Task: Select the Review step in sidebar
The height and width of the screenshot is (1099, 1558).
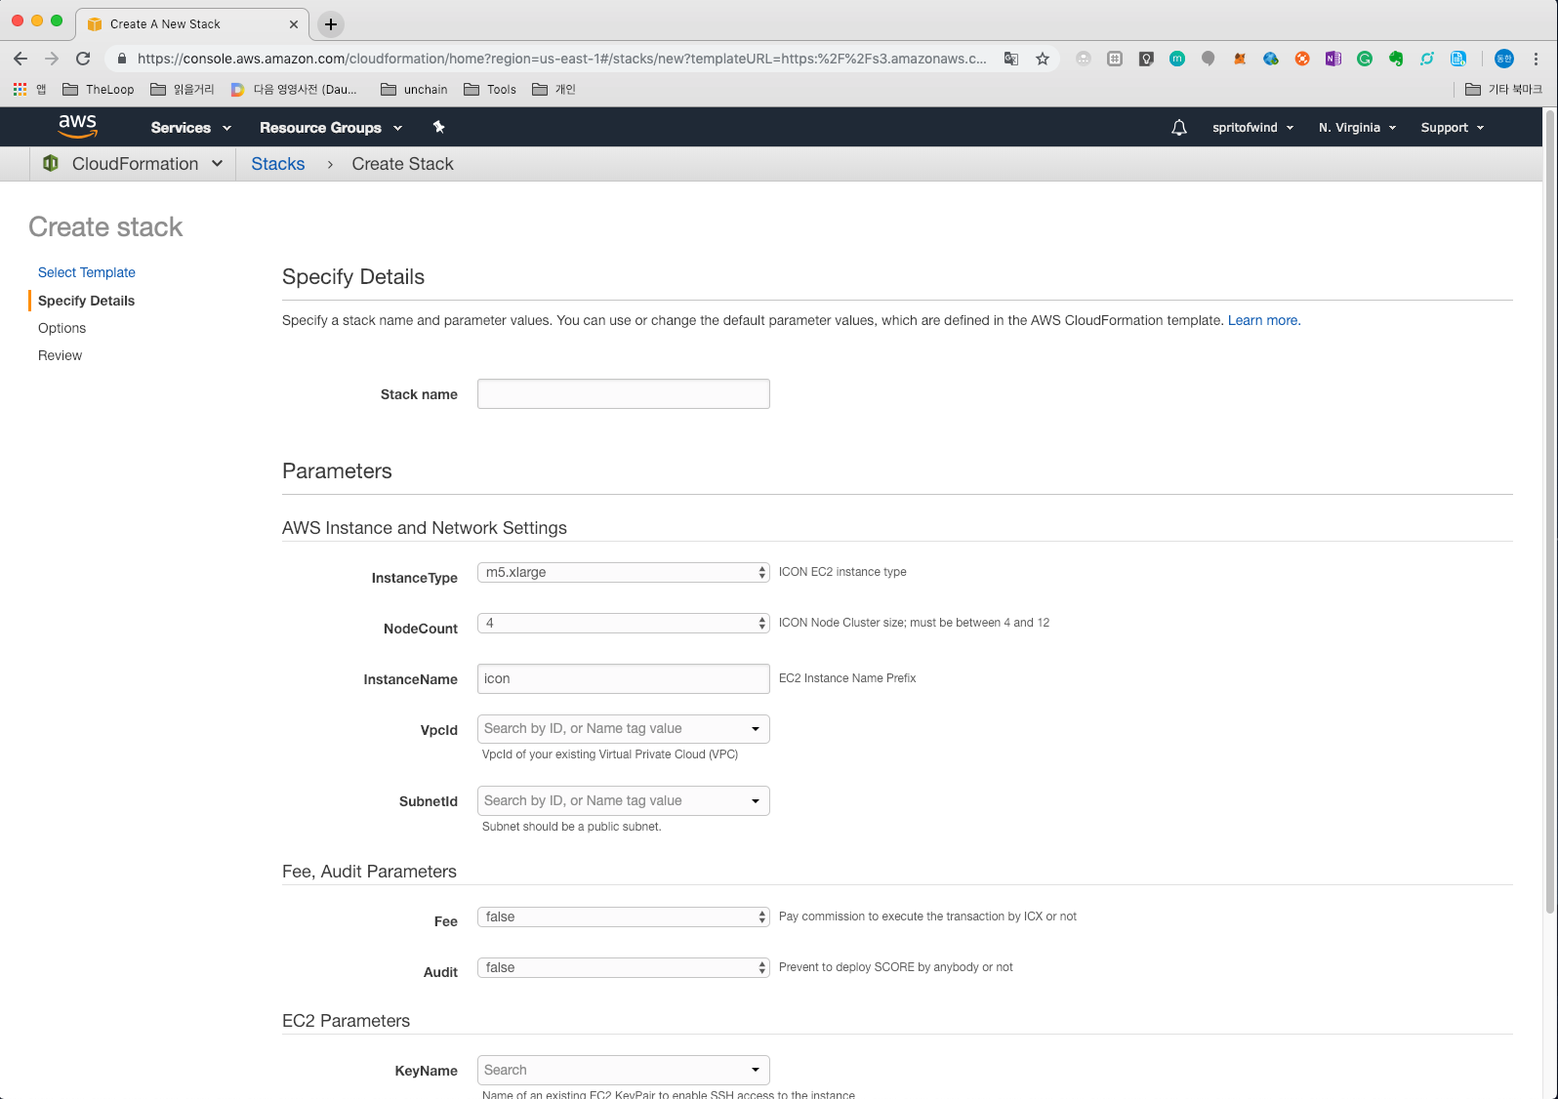Action: [x=61, y=355]
